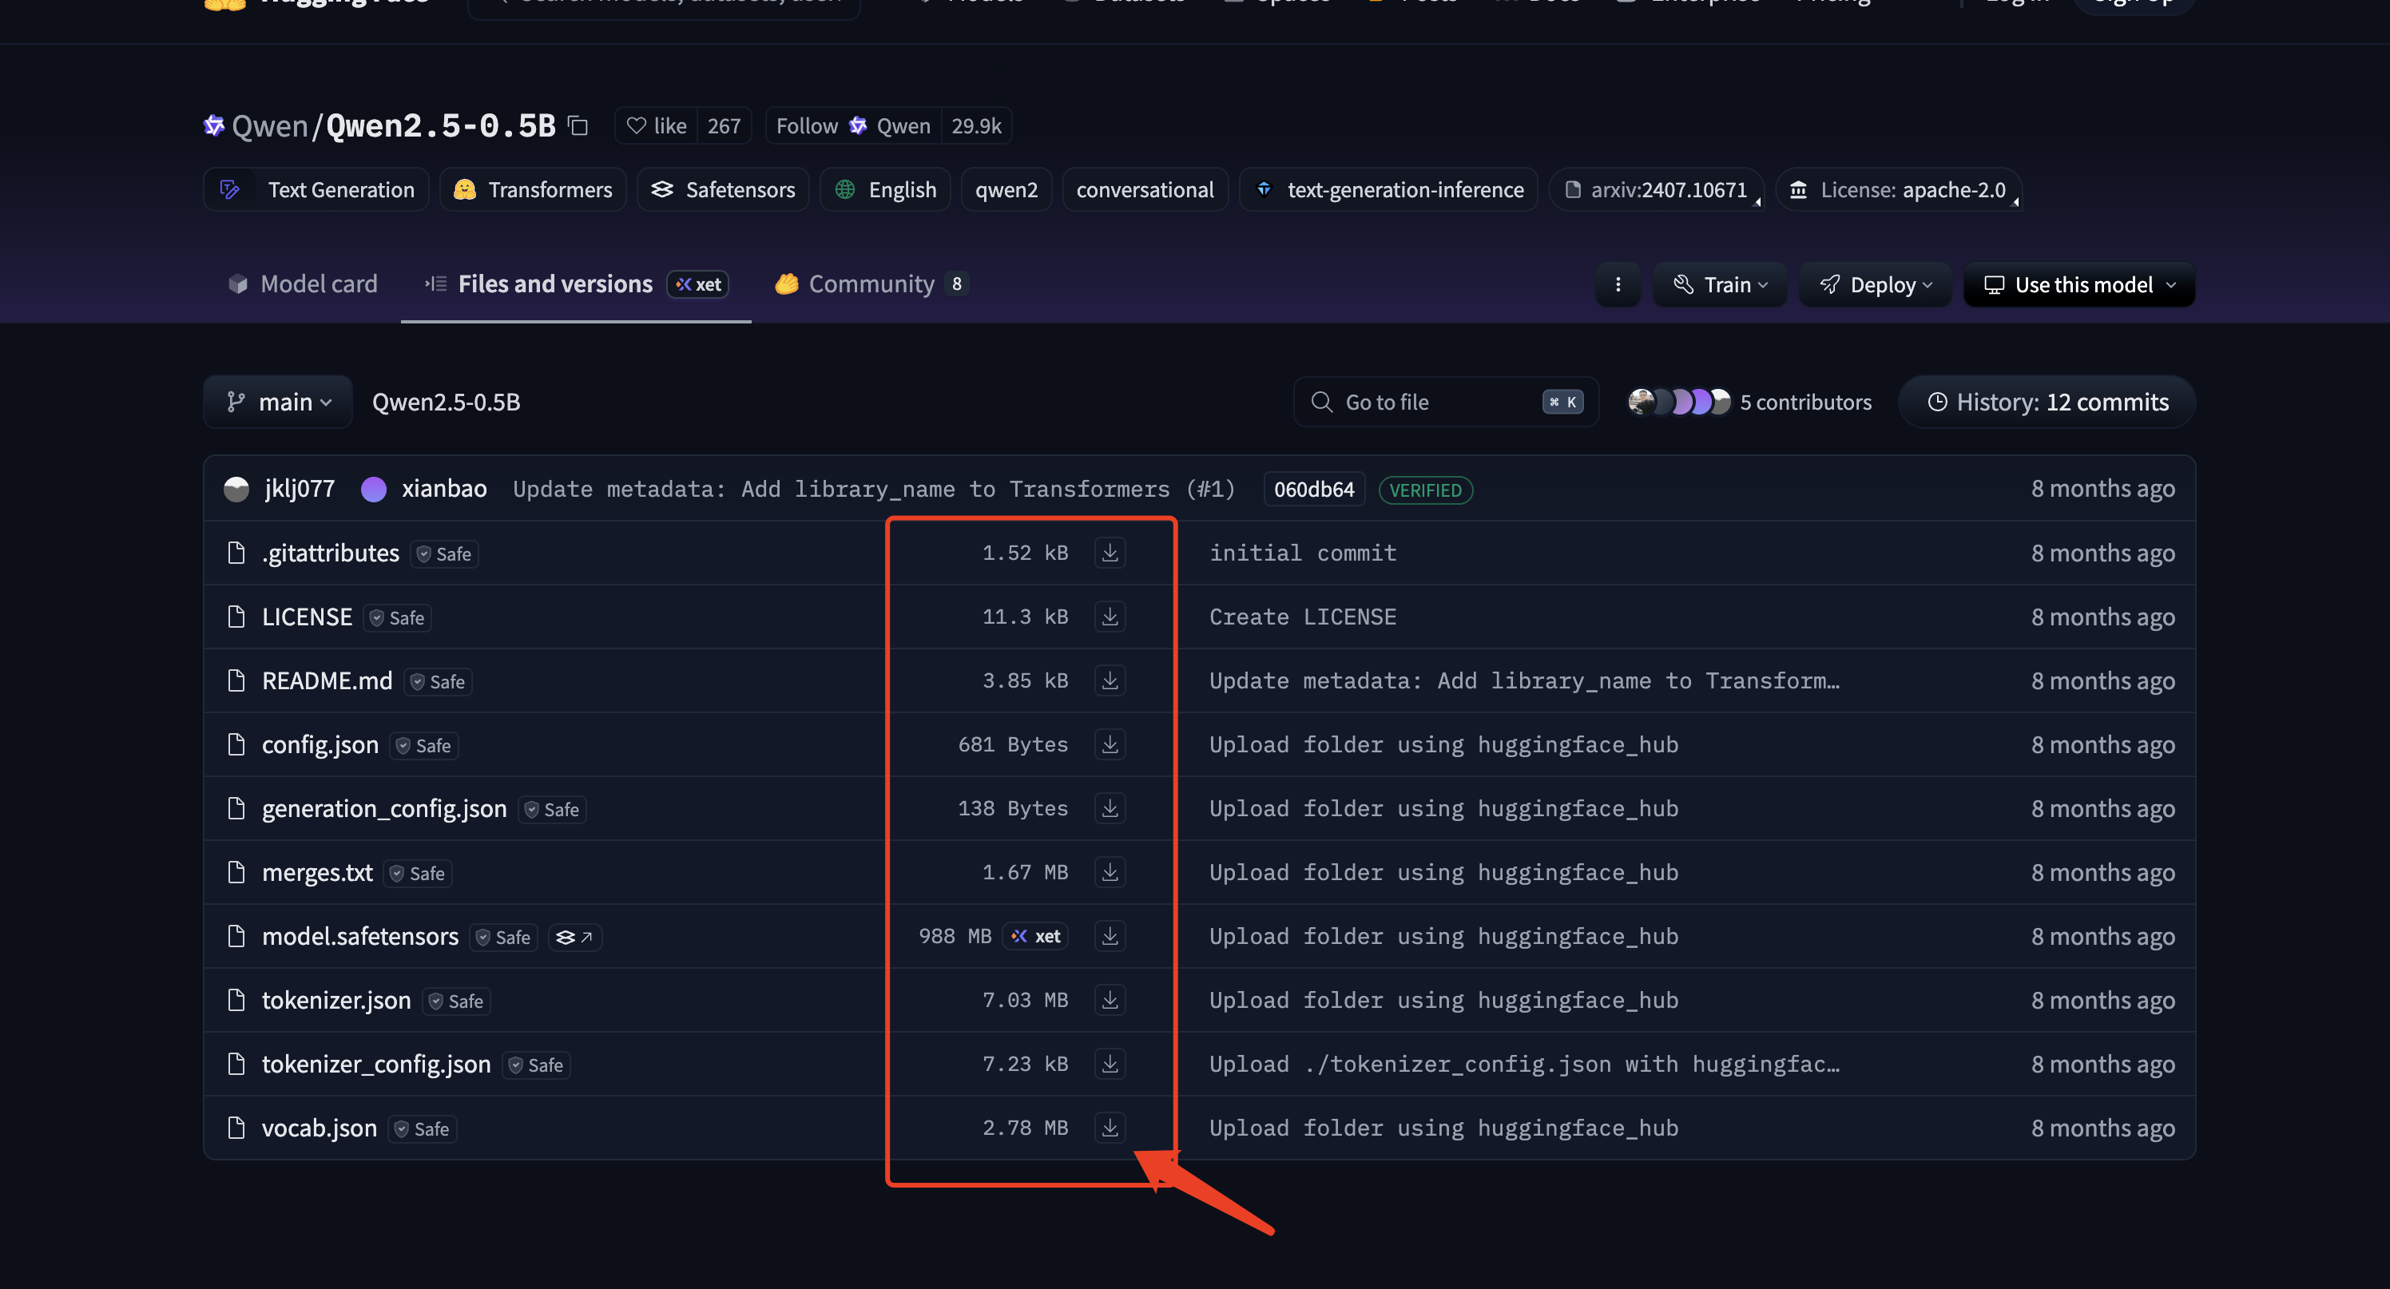The width and height of the screenshot is (2390, 1289).
Task: Click the conversational tag
Action: (1145, 190)
